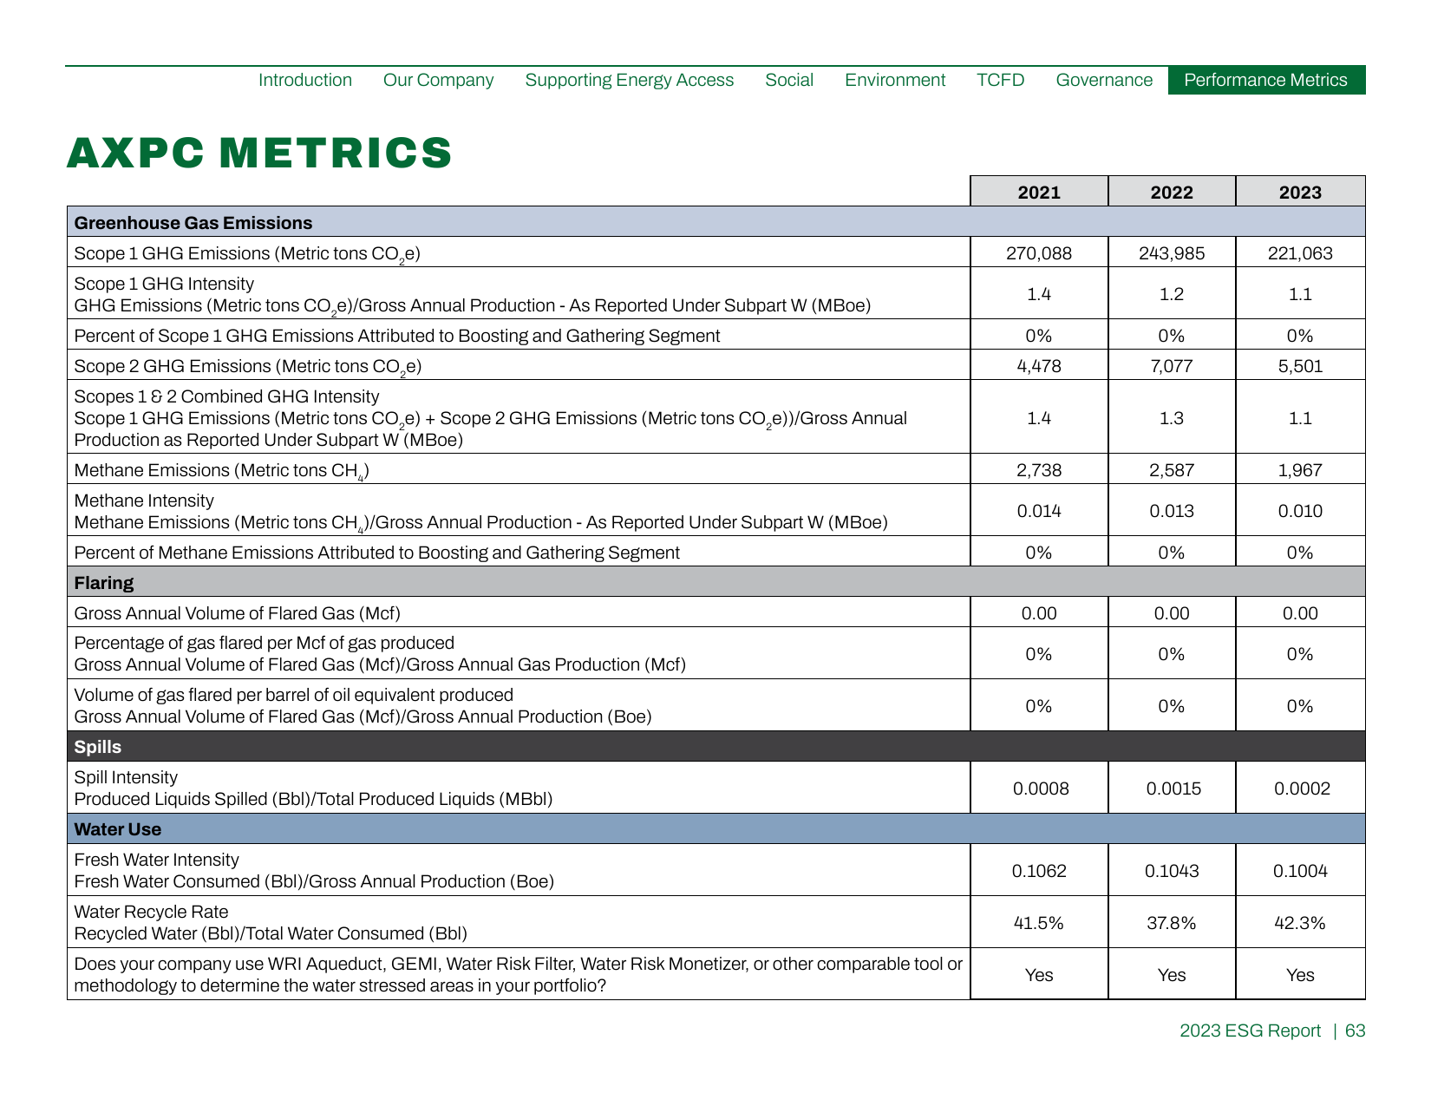Click the 4,478 Scope 2 emissions value
1431x1106 pixels.
pos(1039,366)
